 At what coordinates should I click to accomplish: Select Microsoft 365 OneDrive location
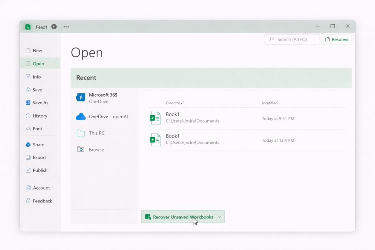(x=104, y=98)
